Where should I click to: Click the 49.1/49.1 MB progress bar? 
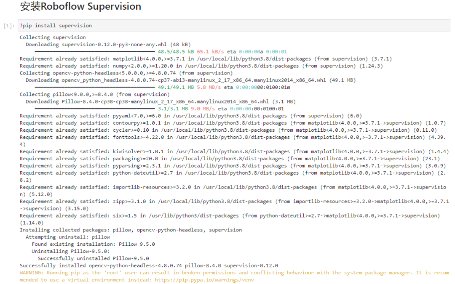click(95, 88)
